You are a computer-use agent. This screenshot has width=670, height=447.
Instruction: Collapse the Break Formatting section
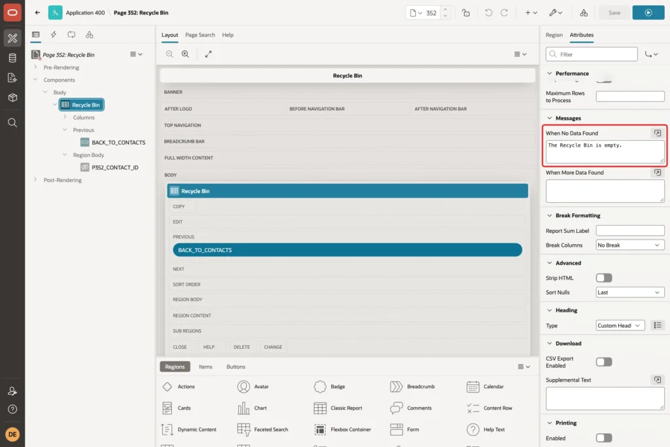[550, 215]
